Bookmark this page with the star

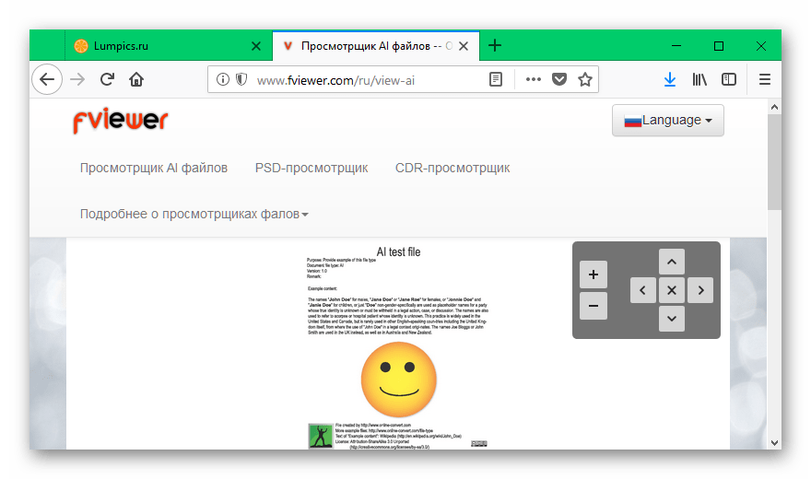[585, 79]
